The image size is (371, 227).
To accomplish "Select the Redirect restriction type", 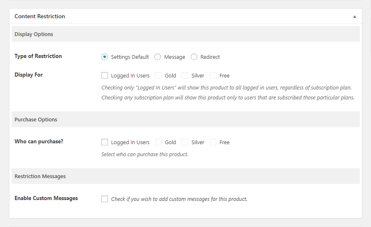I will click(194, 57).
